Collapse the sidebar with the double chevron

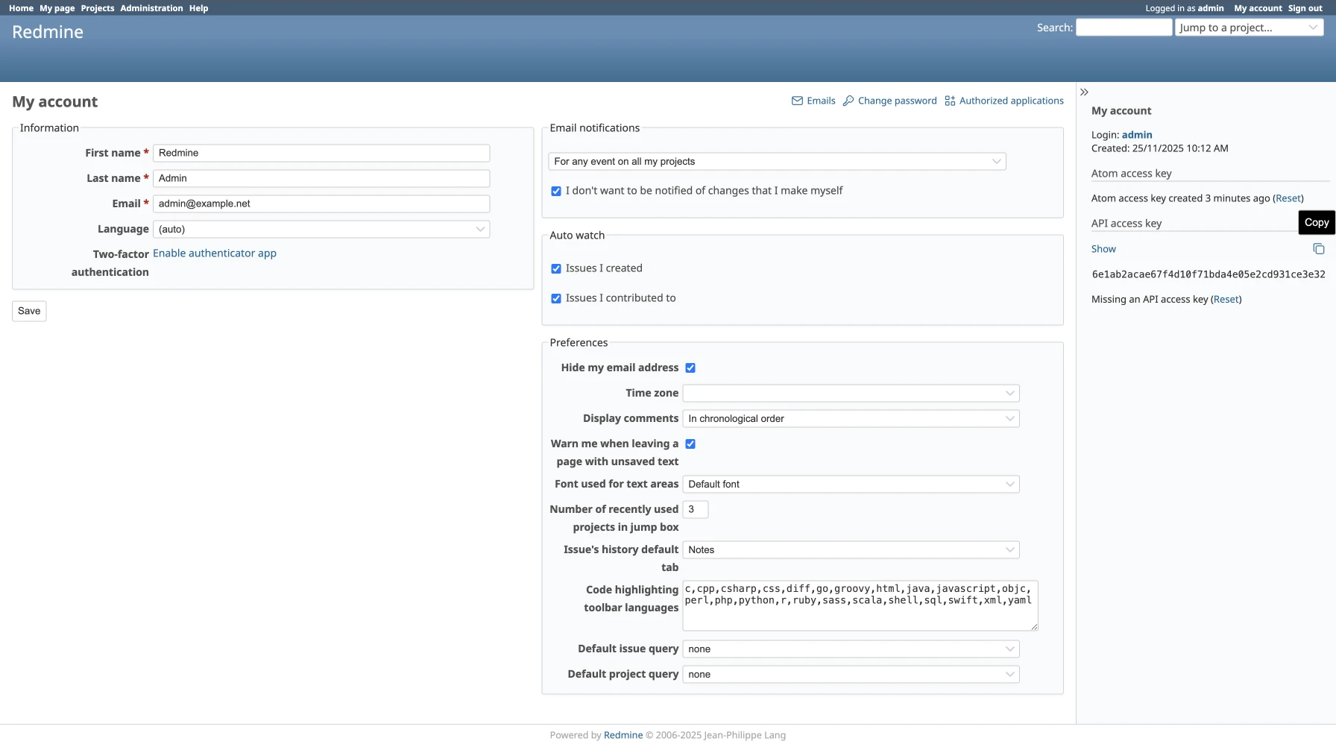click(1084, 92)
